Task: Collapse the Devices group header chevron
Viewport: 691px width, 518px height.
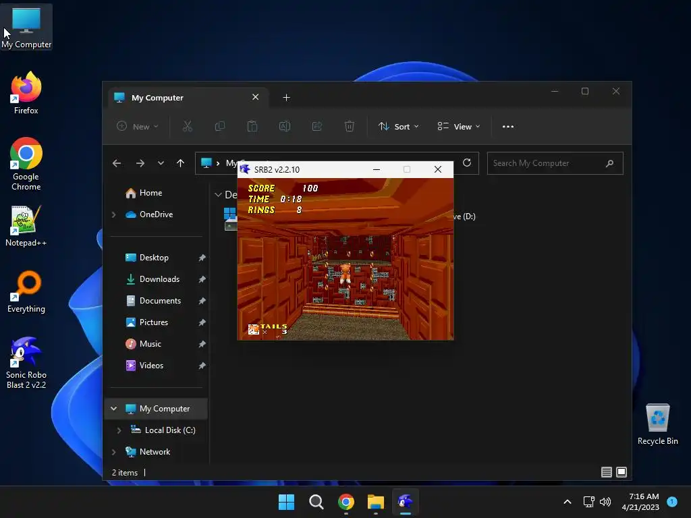Action: pyautogui.click(x=218, y=195)
